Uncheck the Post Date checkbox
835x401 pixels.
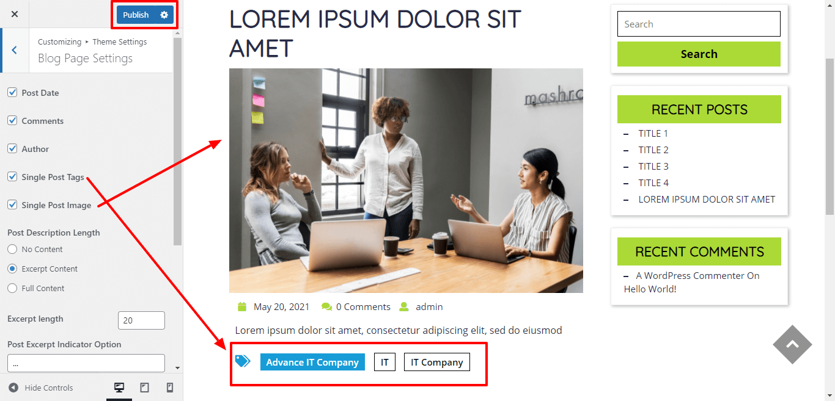tap(12, 93)
